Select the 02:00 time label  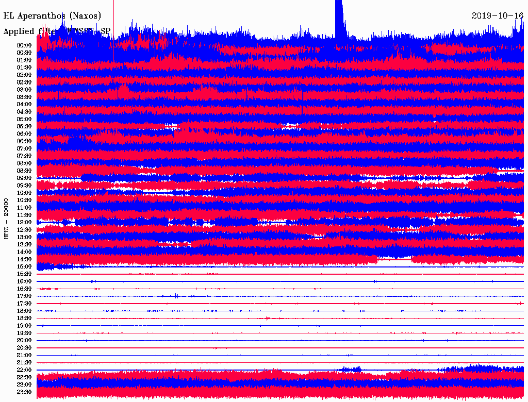point(24,75)
